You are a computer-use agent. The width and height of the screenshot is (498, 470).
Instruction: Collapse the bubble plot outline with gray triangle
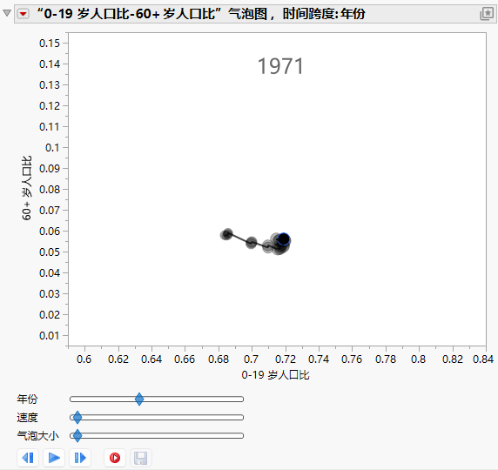7,13
